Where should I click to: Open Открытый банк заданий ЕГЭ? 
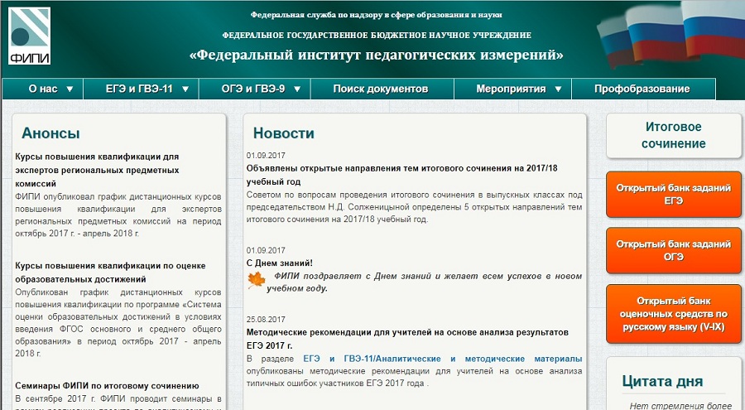pyautogui.click(x=673, y=194)
